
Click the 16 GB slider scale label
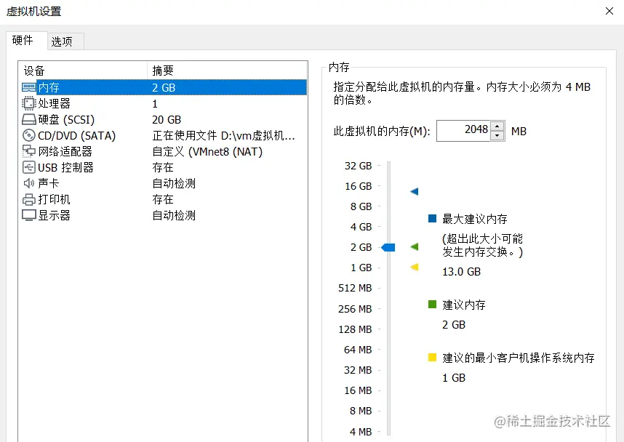(358, 186)
